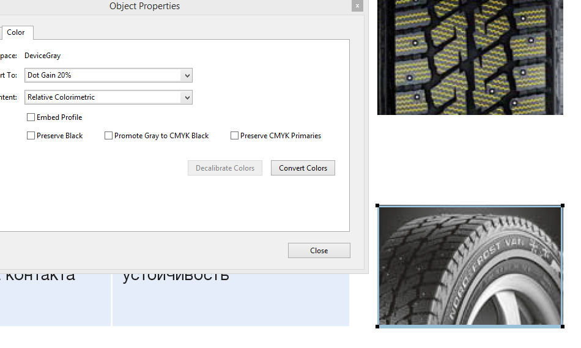Select the grayscale tire image
This screenshot has height=348, width=581.
(x=470, y=266)
